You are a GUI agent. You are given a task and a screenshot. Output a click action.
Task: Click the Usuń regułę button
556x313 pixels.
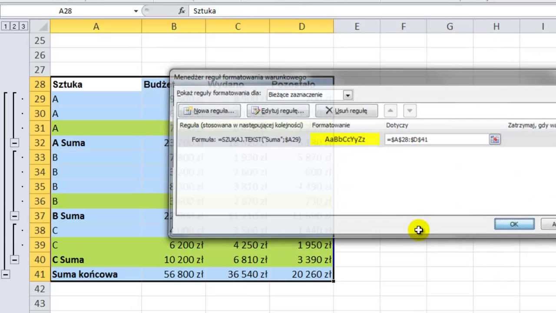point(347,111)
